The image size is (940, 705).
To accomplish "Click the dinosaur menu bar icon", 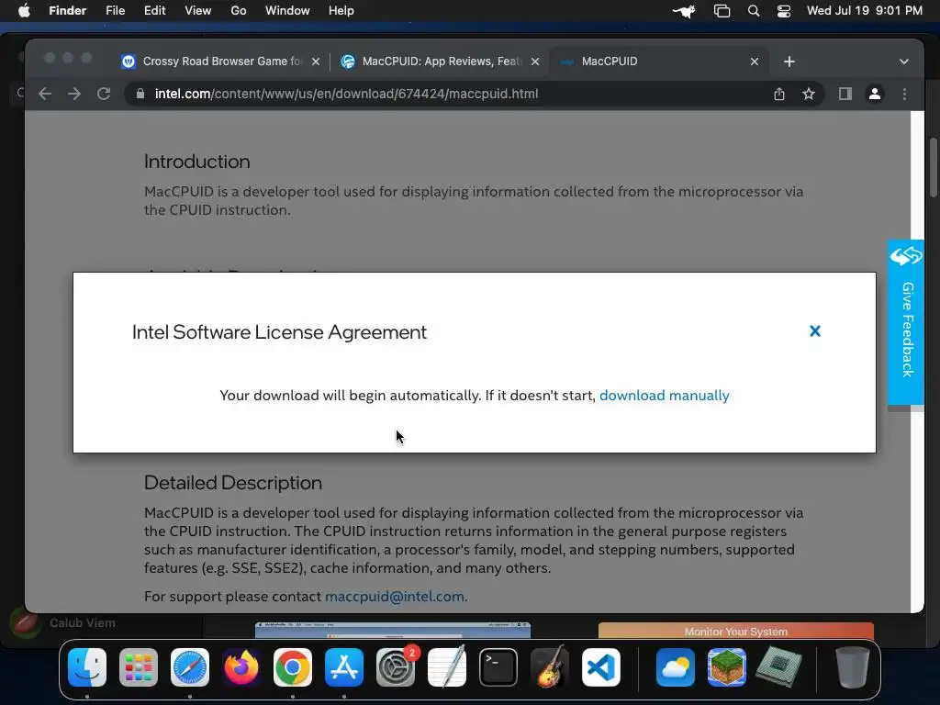I will click(684, 11).
